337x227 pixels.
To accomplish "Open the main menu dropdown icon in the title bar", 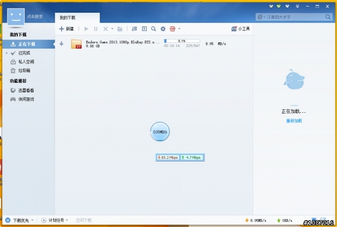I will (x=298, y=6).
